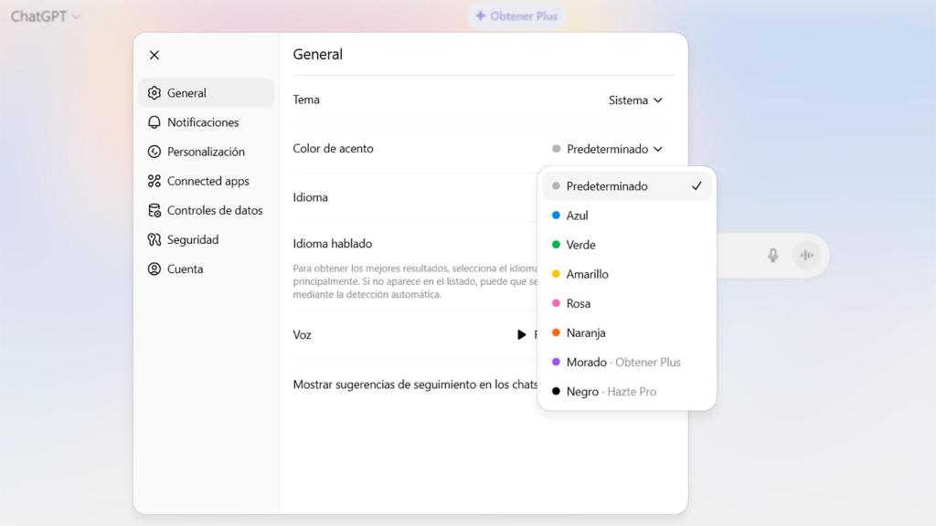Choose the Verde accent color
936x526 pixels.
coord(580,245)
